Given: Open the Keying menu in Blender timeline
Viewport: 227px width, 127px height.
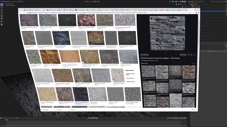Looking at the screenshot, I should 10,118.
